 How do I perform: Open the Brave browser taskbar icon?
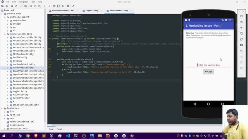(36, 136)
